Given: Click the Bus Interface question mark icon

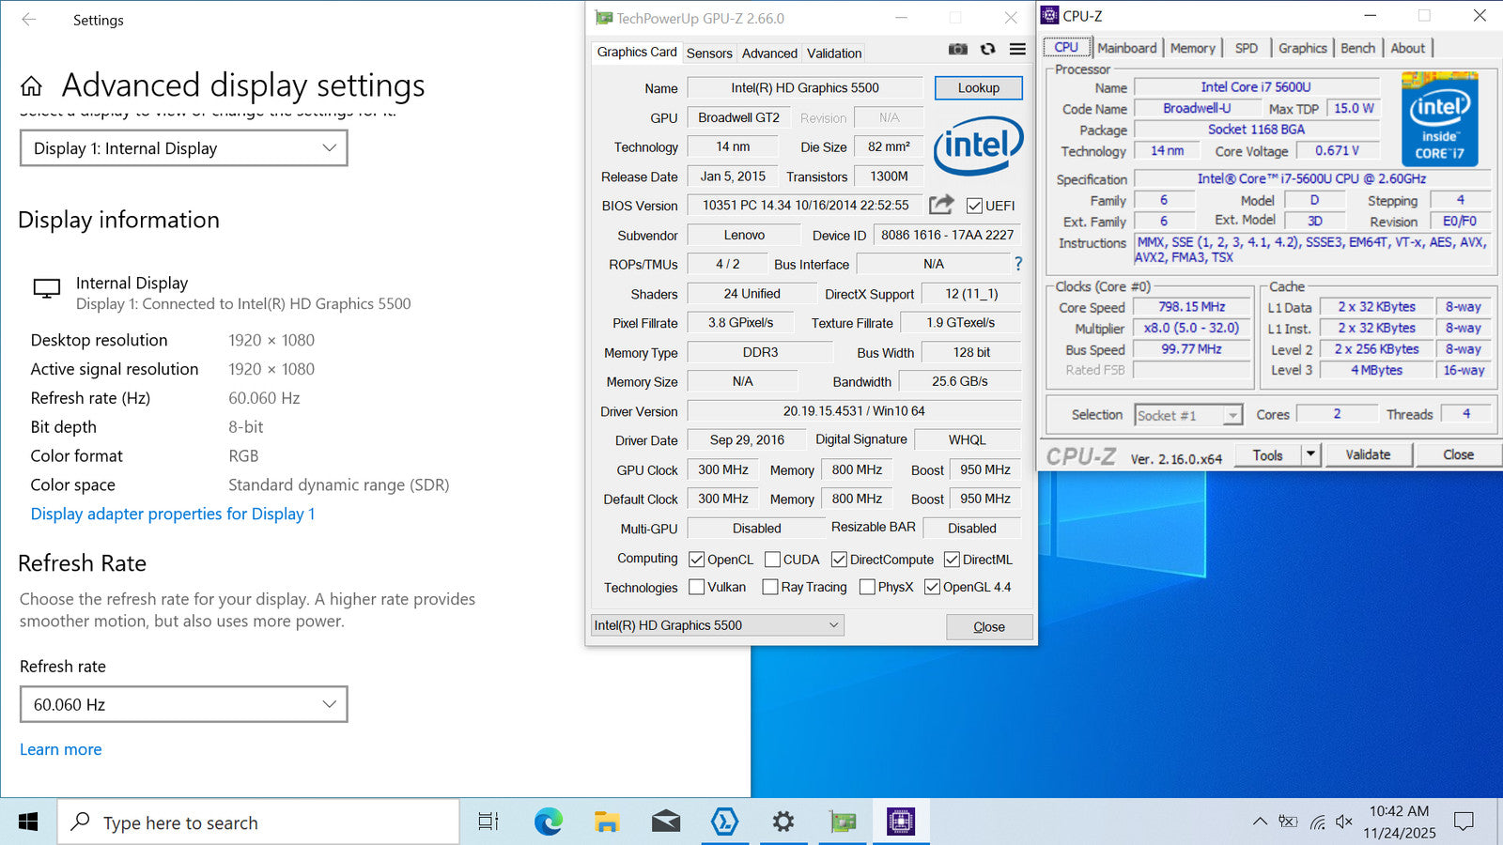Looking at the screenshot, I should click(x=1018, y=264).
